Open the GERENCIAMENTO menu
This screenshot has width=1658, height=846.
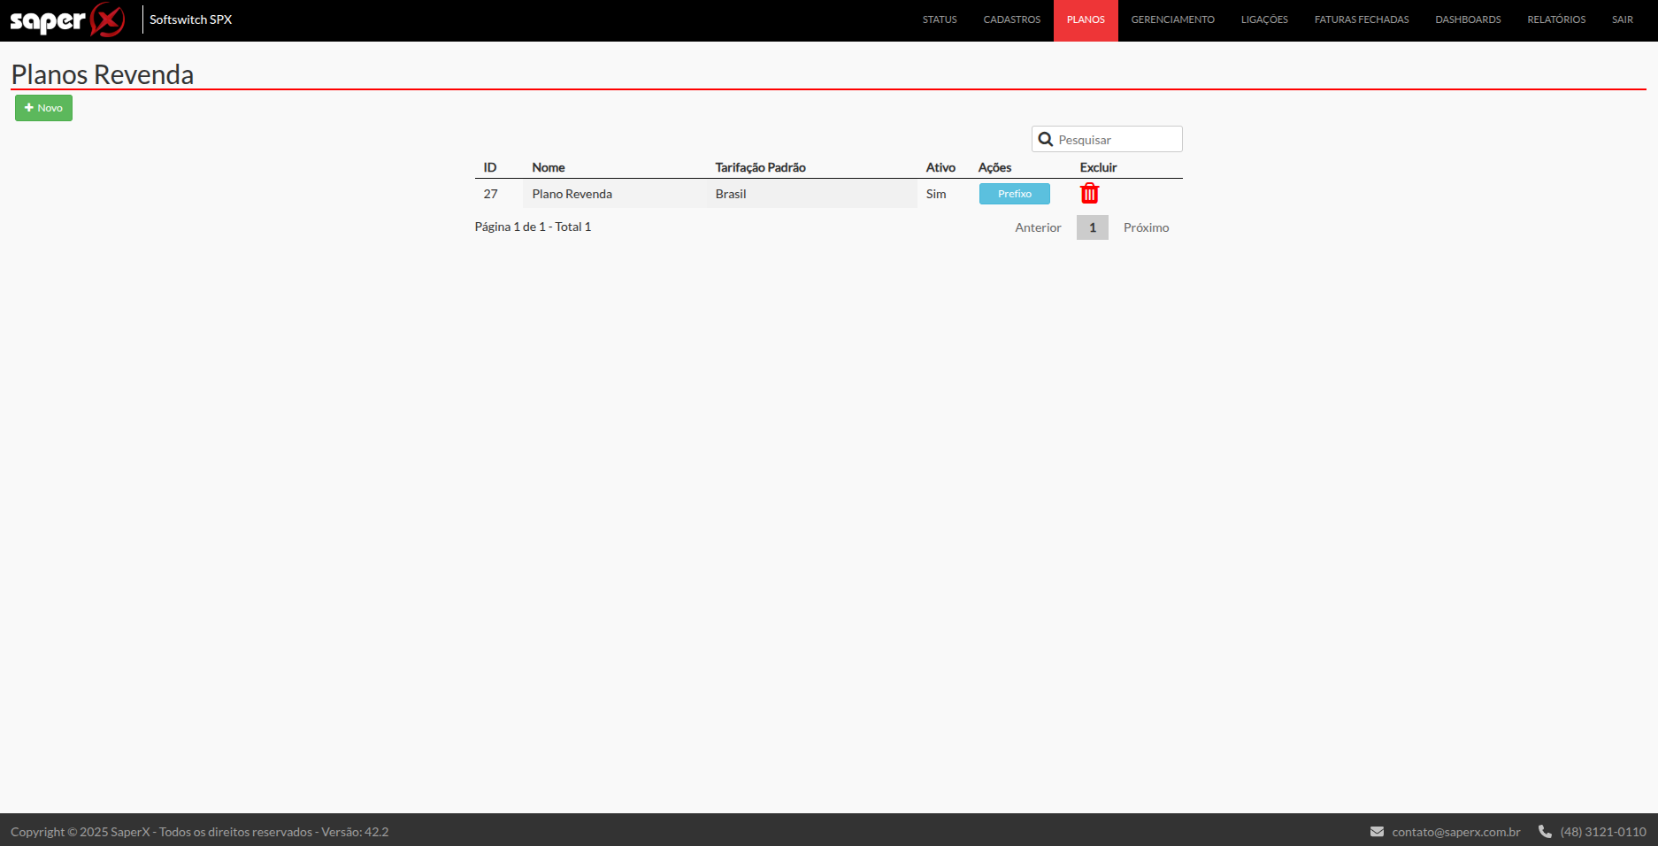(x=1172, y=19)
